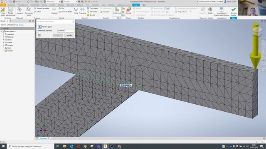Choose the Pin constraint
Image resolution: width=266 pixels, height=149 pixels.
pos(61,8)
